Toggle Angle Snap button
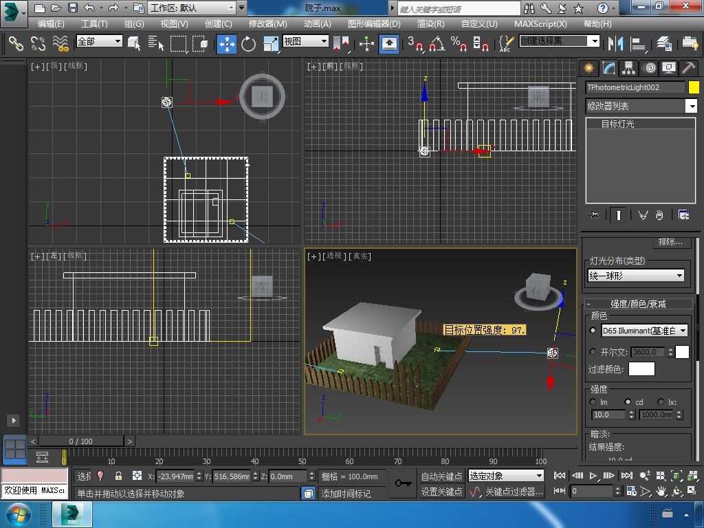 click(437, 43)
